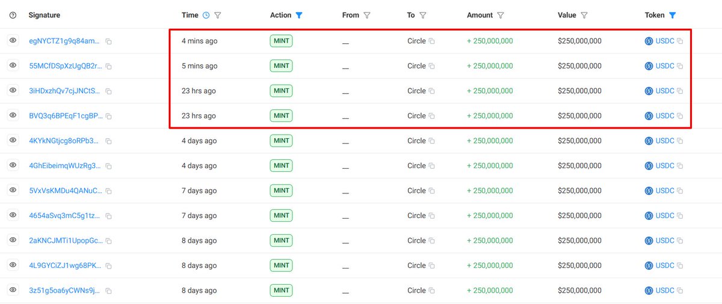Toggle eye icon for egNYCTZ1g9q84am row
The height and width of the screenshot is (304, 722).
tap(12, 41)
